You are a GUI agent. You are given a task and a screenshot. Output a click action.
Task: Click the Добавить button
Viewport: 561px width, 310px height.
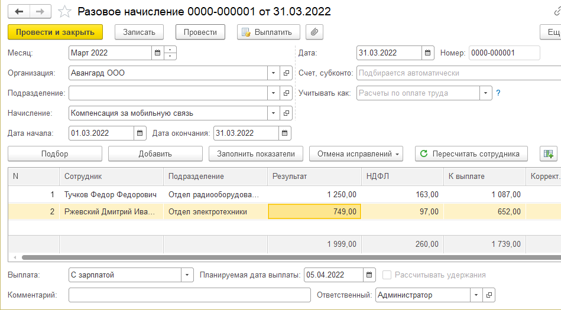(x=155, y=154)
